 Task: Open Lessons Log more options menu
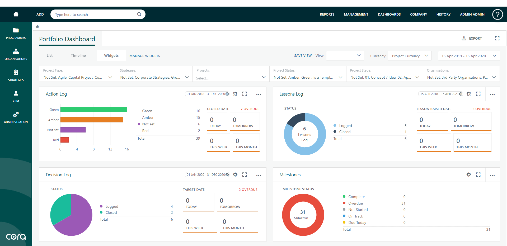(x=492, y=94)
